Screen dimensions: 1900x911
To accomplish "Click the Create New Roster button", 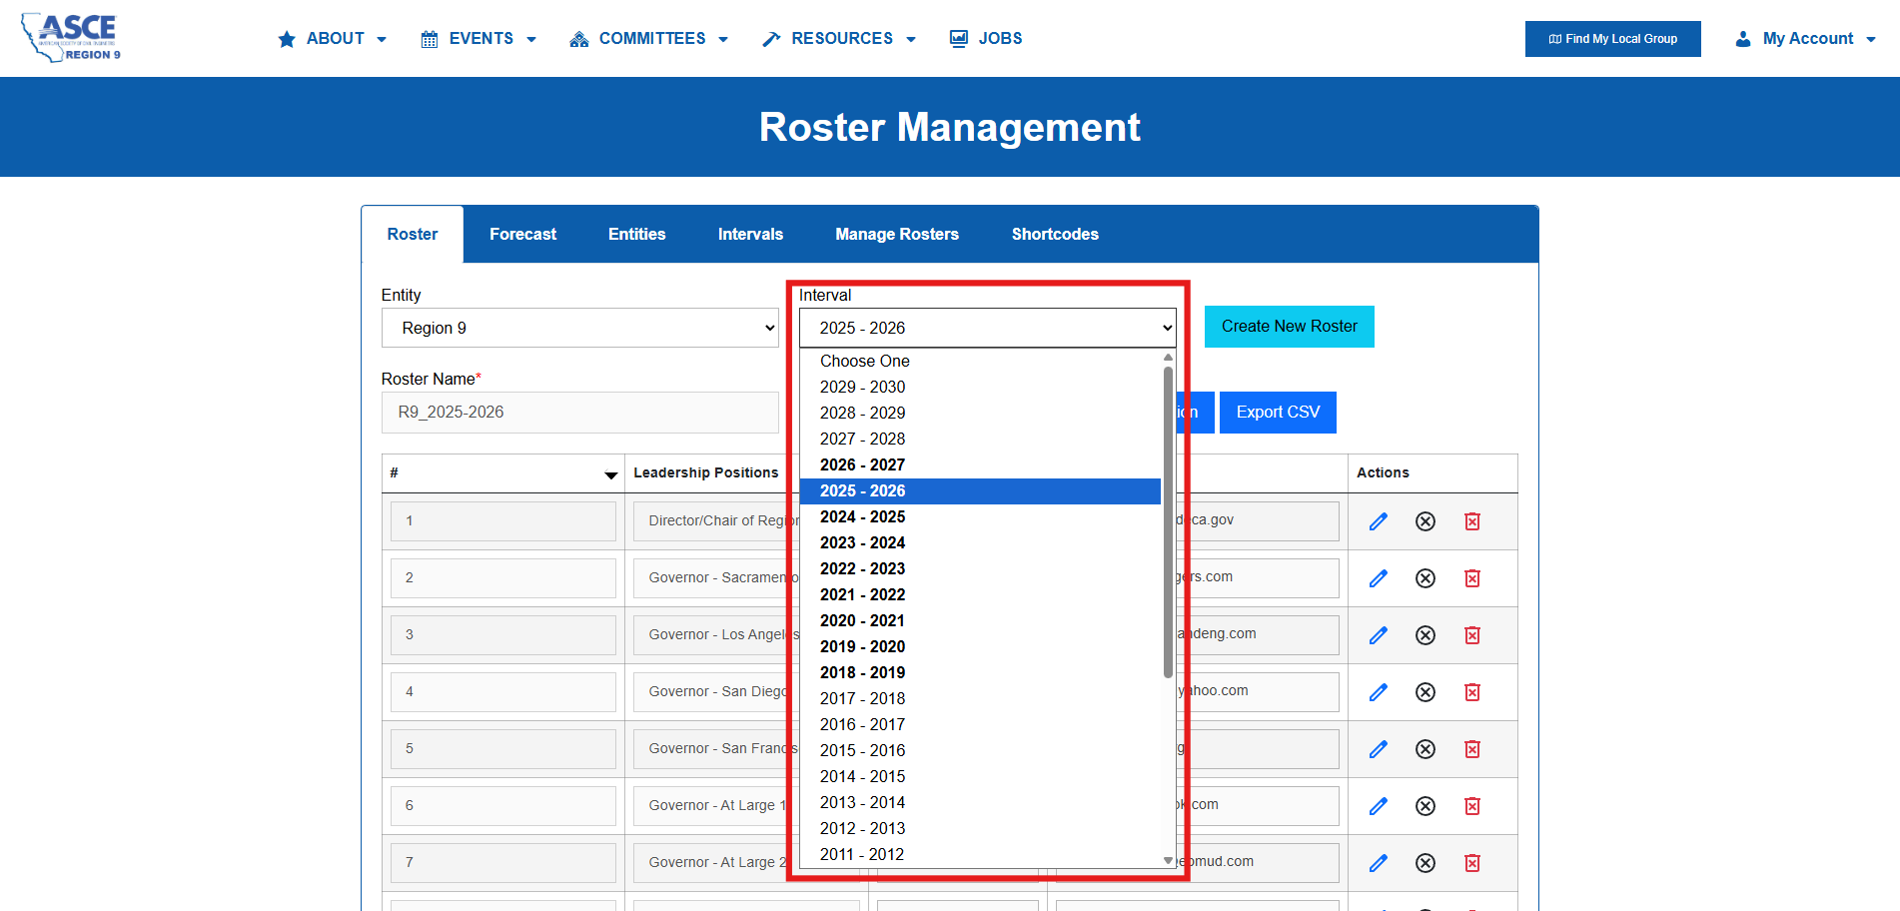I will [1290, 327].
